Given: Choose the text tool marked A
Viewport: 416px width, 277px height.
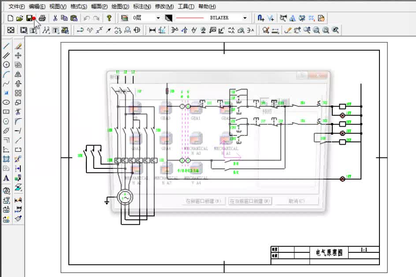Looking at the screenshot, I should pyautogui.click(x=6, y=178).
